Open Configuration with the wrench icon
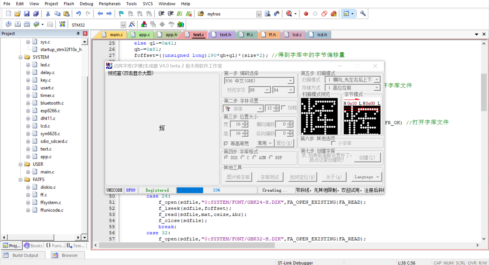This screenshot has width=489, height=265. (363, 14)
